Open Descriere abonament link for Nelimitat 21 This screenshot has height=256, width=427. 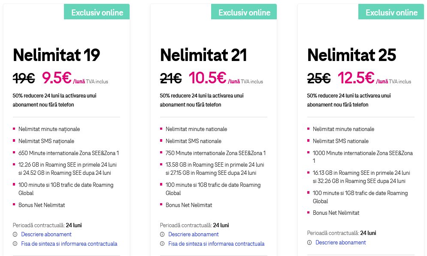coord(194,235)
